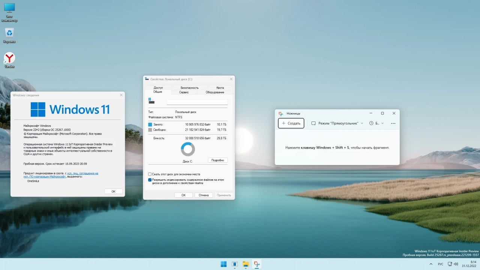
Task: Open the Этот компьютер desktop icon
Action: (x=9, y=12)
